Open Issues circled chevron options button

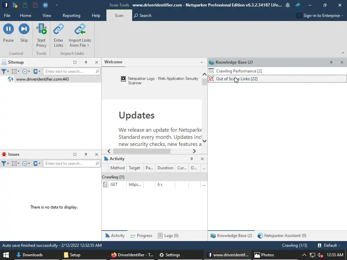(25, 164)
